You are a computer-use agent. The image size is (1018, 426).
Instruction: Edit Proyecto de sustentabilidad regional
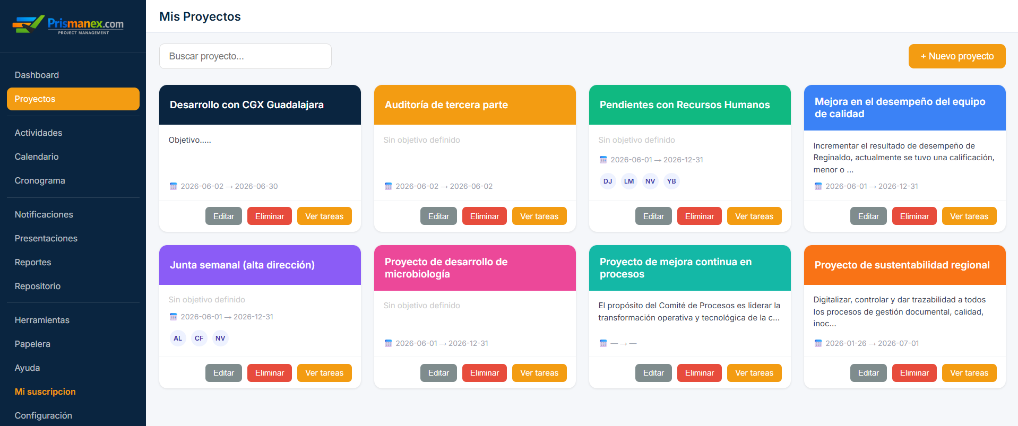(x=868, y=373)
